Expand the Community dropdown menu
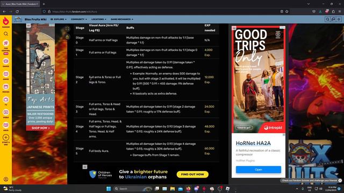This screenshot has width=344, height=193. click(x=79, y=19)
